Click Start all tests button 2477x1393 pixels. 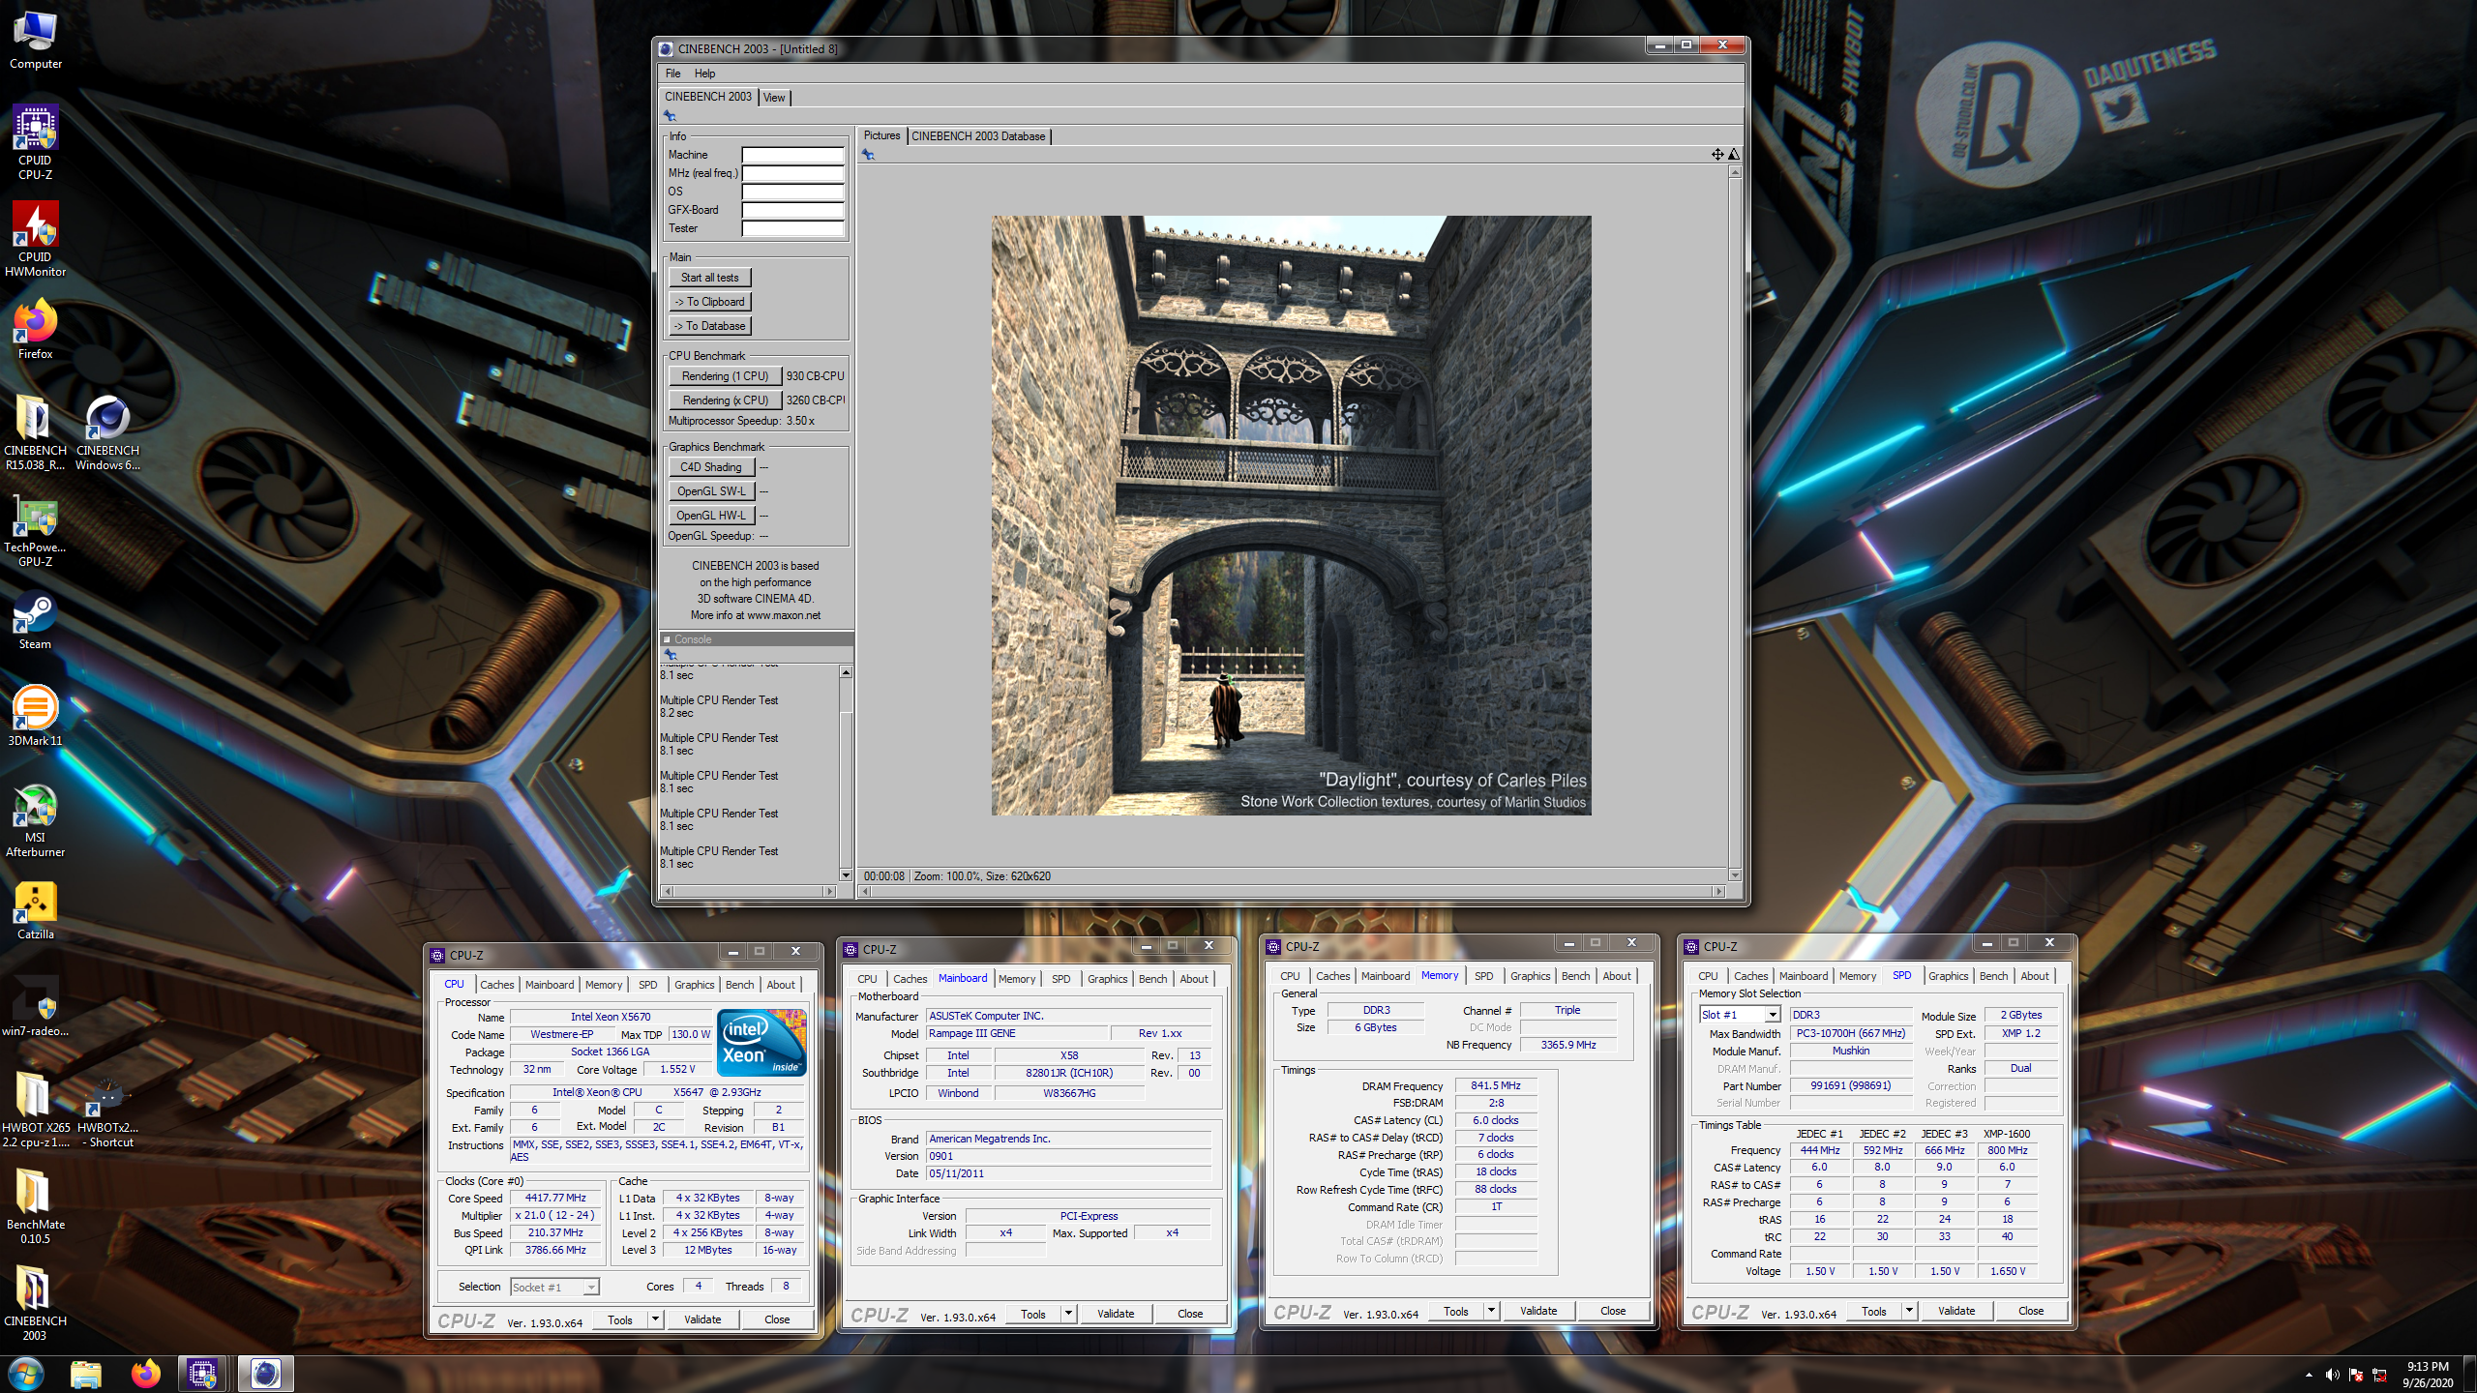click(x=709, y=278)
